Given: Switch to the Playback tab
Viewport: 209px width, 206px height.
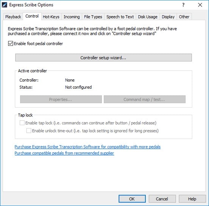Looking at the screenshot, I should 13,17.
